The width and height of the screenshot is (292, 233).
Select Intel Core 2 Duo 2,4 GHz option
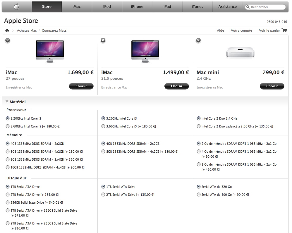198,118
